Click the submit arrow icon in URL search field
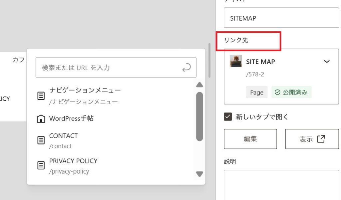The width and height of the screenshot is (341, 200). click(186, 68)
